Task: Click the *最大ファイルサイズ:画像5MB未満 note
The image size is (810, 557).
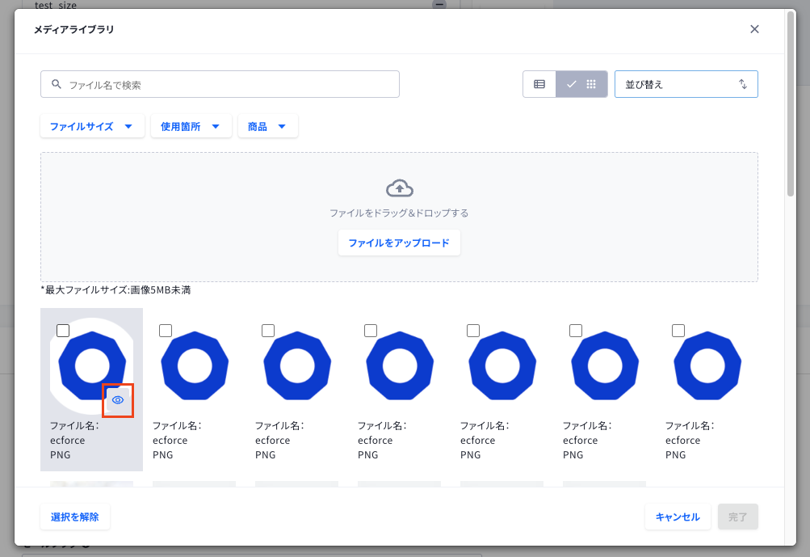Action: click(115, 289)
